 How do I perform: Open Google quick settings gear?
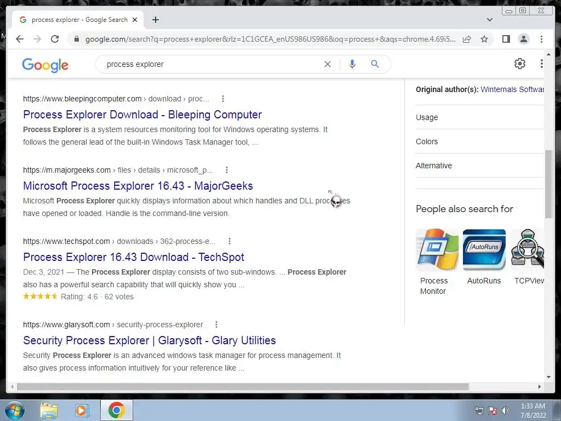(519, 64)
